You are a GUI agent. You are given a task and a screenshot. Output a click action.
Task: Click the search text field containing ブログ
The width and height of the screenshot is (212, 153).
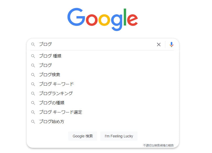point(97,44)
